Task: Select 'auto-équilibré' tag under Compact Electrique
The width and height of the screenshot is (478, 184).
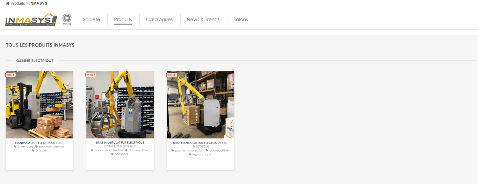Action: click(x=137, y=150)
